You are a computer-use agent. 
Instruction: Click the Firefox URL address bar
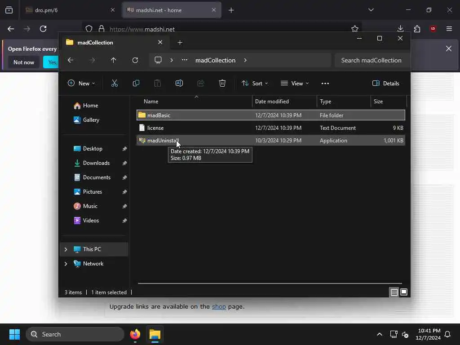221,29
